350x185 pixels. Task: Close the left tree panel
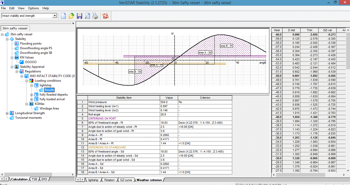(73, 23)
